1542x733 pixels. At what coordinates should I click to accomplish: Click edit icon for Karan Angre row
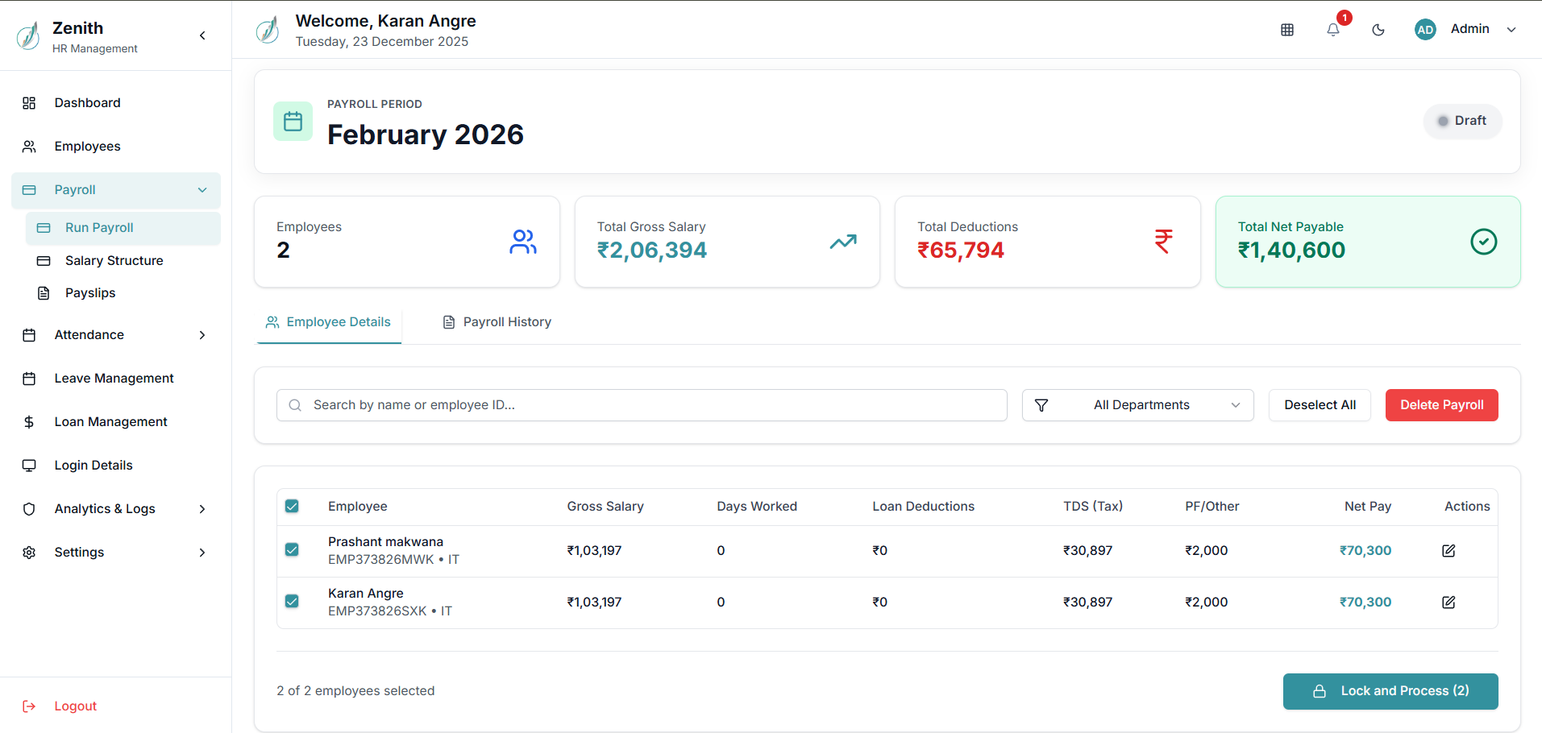tap(1448, 603)
